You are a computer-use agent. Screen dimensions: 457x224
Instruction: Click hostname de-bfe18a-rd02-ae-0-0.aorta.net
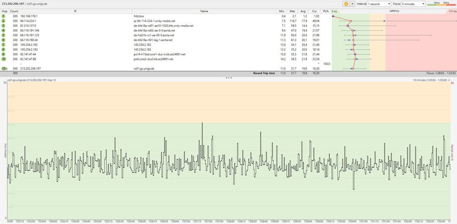click(154, 30)
